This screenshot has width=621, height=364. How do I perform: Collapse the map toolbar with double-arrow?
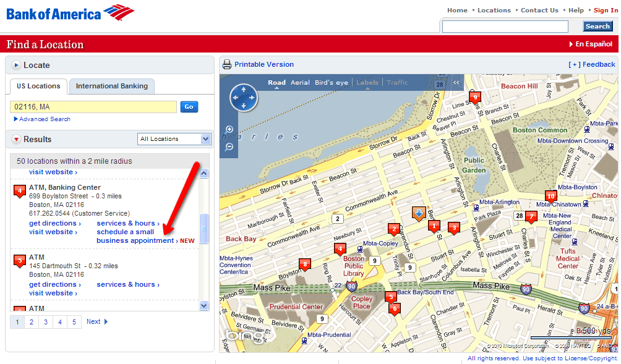pyautogui.click(x=456, y=82)
